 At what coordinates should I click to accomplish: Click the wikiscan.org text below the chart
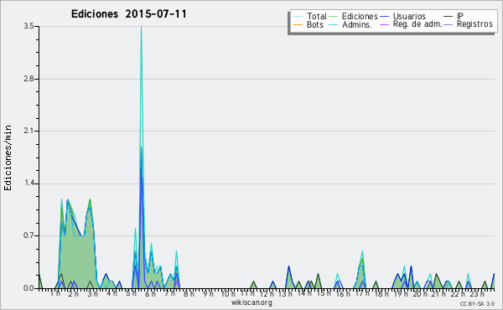(251, 302)
